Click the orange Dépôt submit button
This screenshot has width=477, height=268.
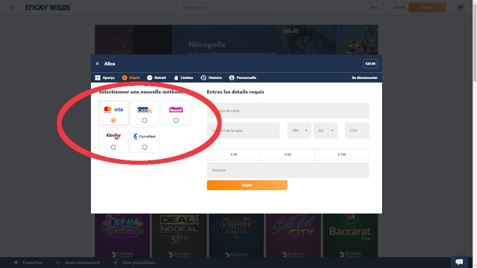pos(247,185)
